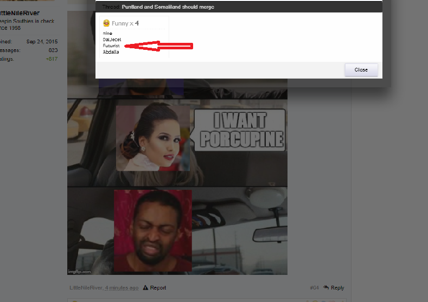Click the '4 minutes ago' timestamp
Image resolution: width=428 pixels, height=302 pixels.
click(122, 288)
